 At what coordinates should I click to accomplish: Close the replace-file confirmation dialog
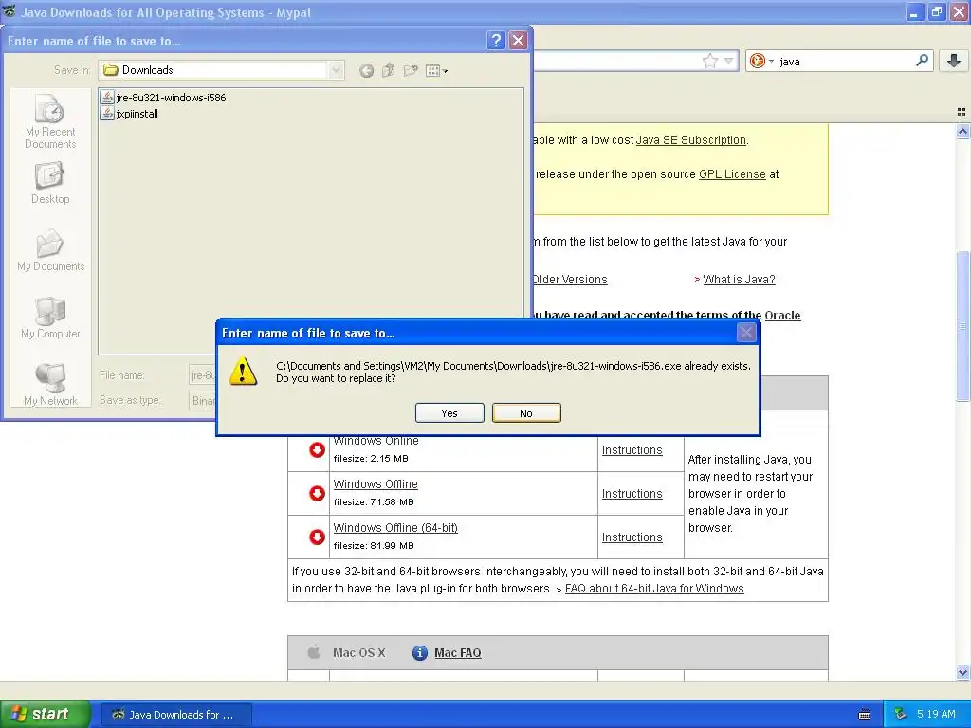click(746, 333)
